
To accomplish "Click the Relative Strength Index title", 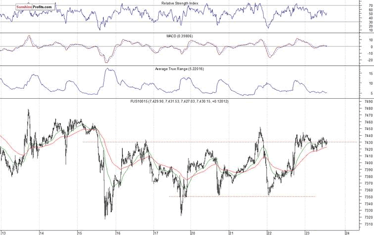I will (187, 3).
